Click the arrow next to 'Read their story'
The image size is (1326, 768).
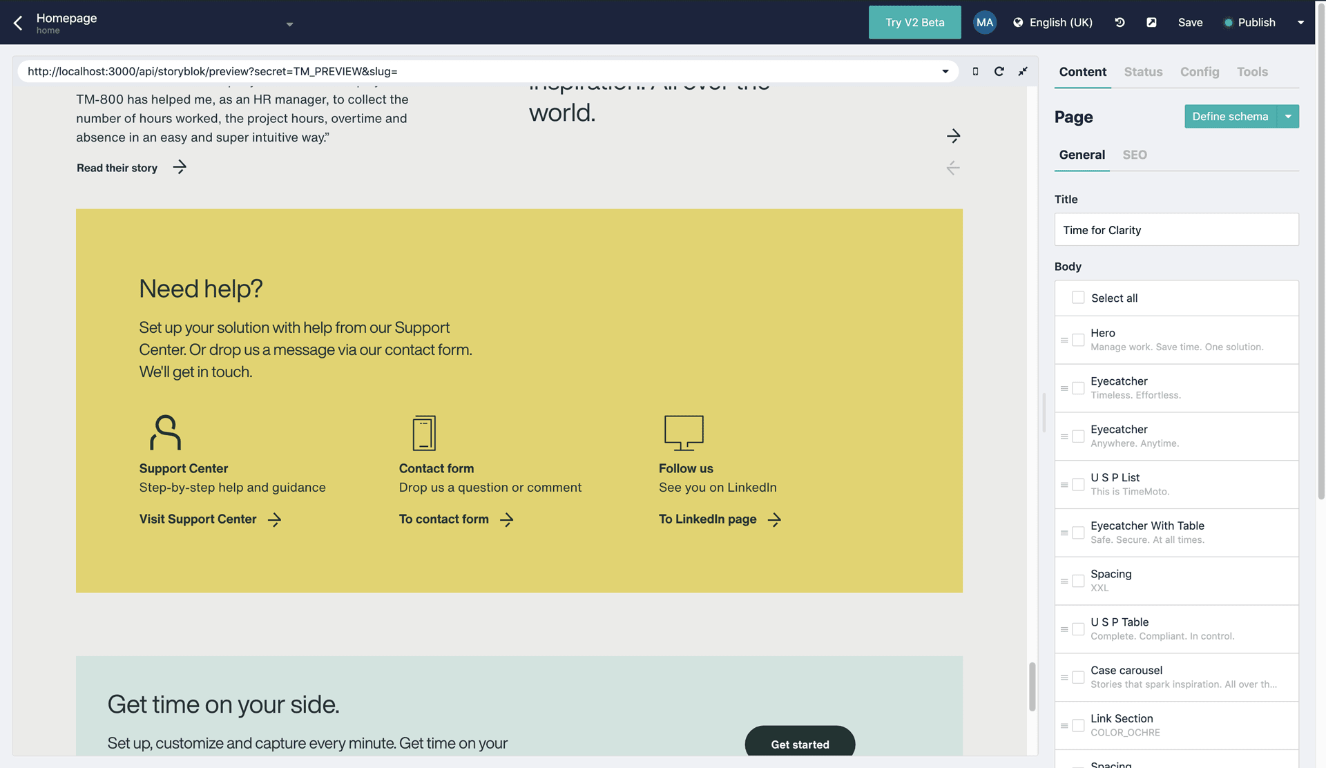pyautogui.click(x=180, y=167)
